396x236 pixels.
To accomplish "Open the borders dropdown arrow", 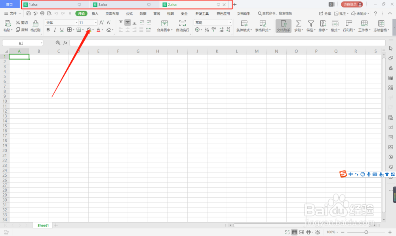I will pyautogui.click(x=74, y=30).
